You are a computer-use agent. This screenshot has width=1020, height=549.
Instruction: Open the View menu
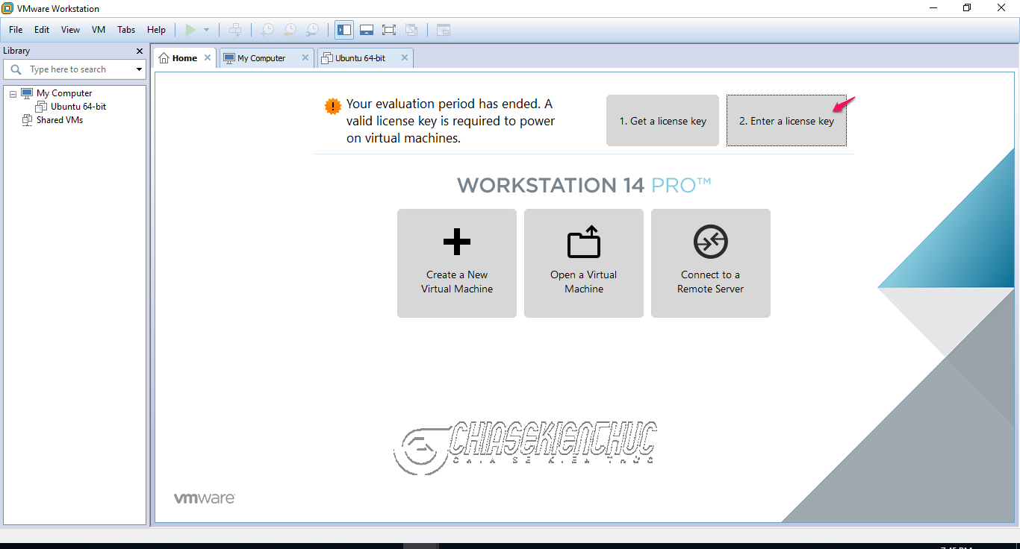pos(70,30)
